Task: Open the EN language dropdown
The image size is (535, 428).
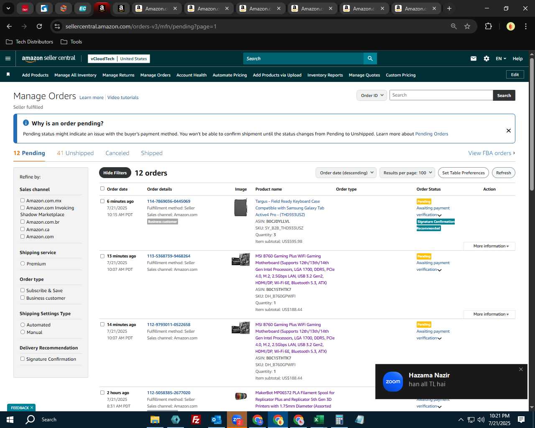Action: (501, 59)
